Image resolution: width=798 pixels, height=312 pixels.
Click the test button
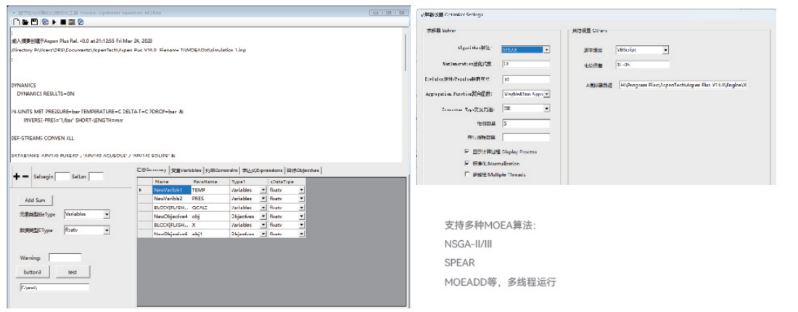coord(73,272)
